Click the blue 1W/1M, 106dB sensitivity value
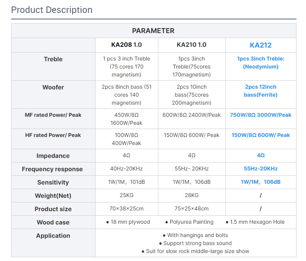 coord(261,182)
